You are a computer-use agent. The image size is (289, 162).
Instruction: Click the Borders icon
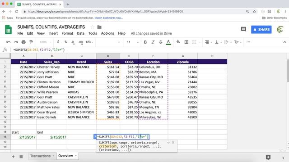pos(186,42)
